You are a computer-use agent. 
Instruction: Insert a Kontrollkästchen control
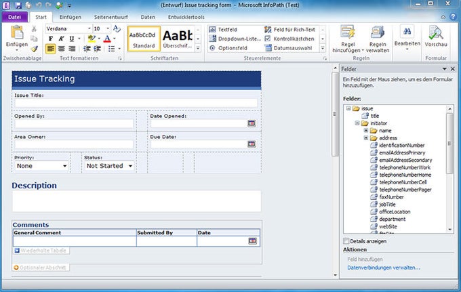pyautogui.click(x=289, y=39)
